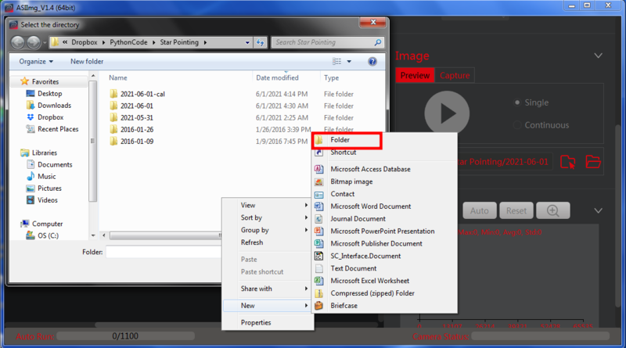Viewport: 626px width, 348px height.
Task: Expand the Sort by submenu
Action: click(268, 217)
